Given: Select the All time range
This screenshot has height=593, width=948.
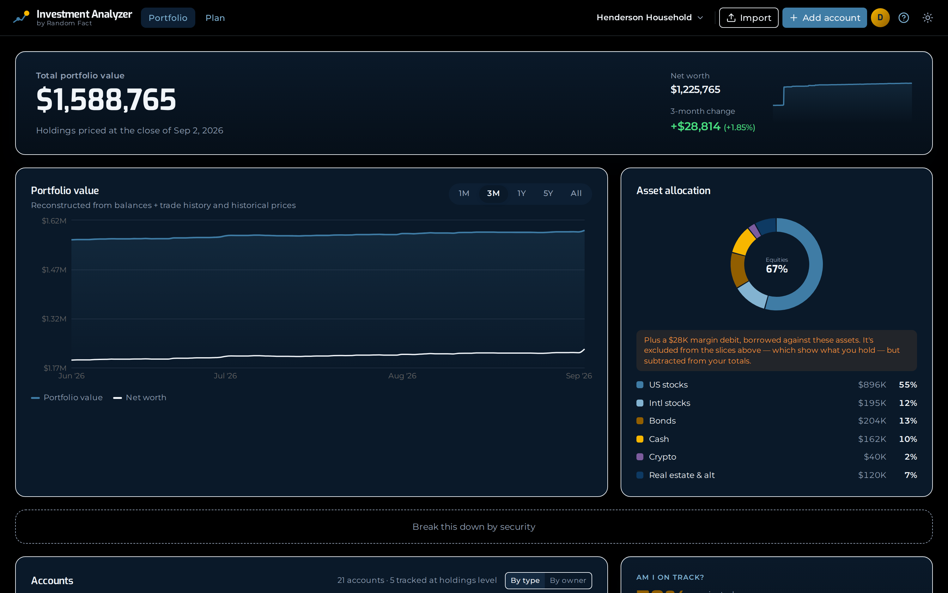Looking at the screenshot, I should pyautogui.click(x=576, y=193).
